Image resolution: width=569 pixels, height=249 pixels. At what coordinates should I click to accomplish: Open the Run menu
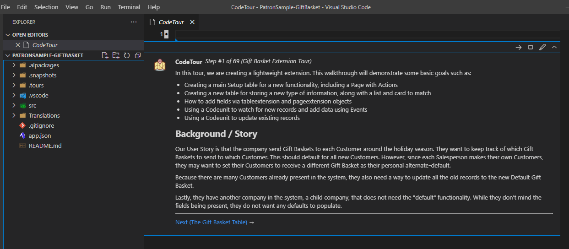pos(105,7)
